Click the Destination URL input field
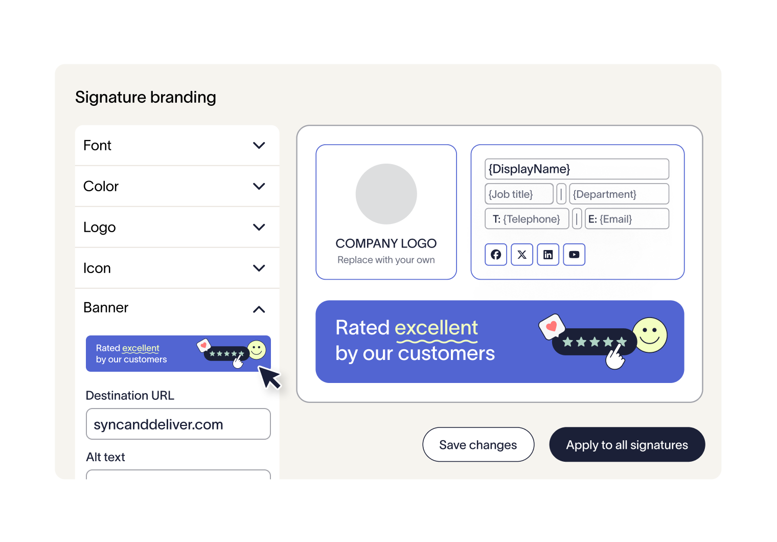Viewport: 777px width, 542px height. pyautogui.click(x=178, y=424)
